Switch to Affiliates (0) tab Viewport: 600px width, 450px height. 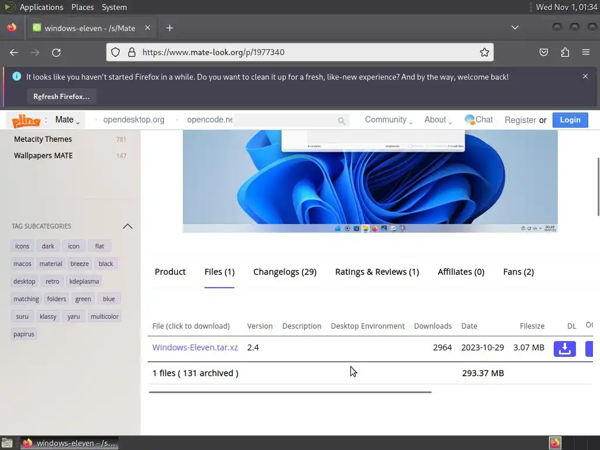pos(461,272)
